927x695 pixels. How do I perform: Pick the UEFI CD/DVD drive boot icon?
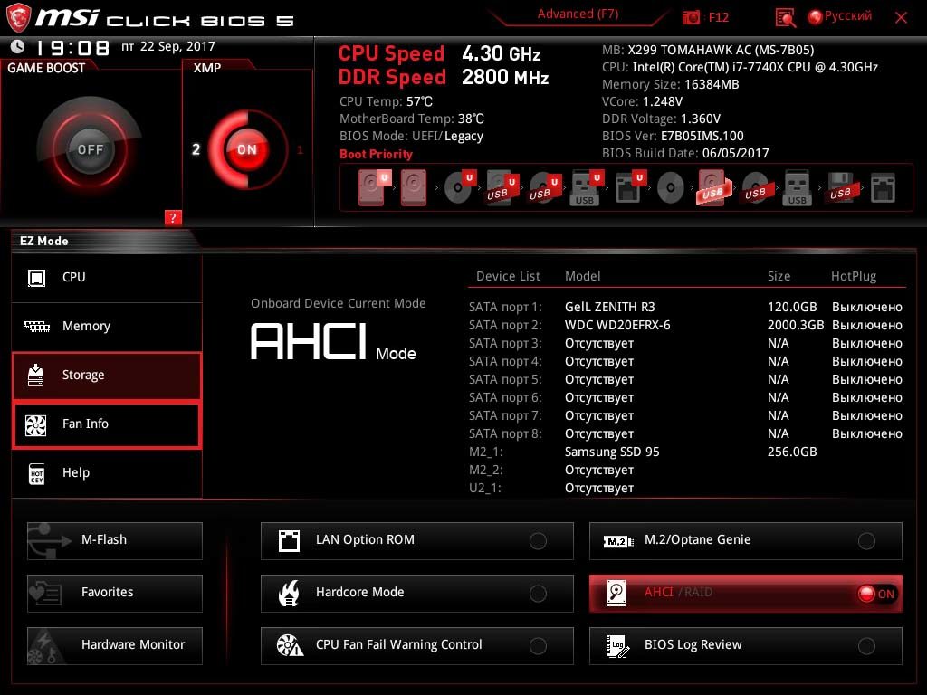(460, 186)
